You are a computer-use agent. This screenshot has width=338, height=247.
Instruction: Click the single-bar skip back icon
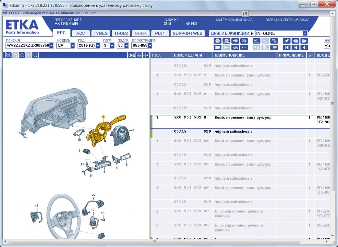(x=295, y=47)
